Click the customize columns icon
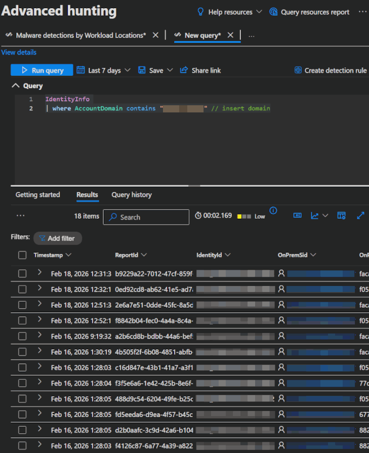Screen dimensions: 369x453 pyautogui.click(x=341, y=216)
